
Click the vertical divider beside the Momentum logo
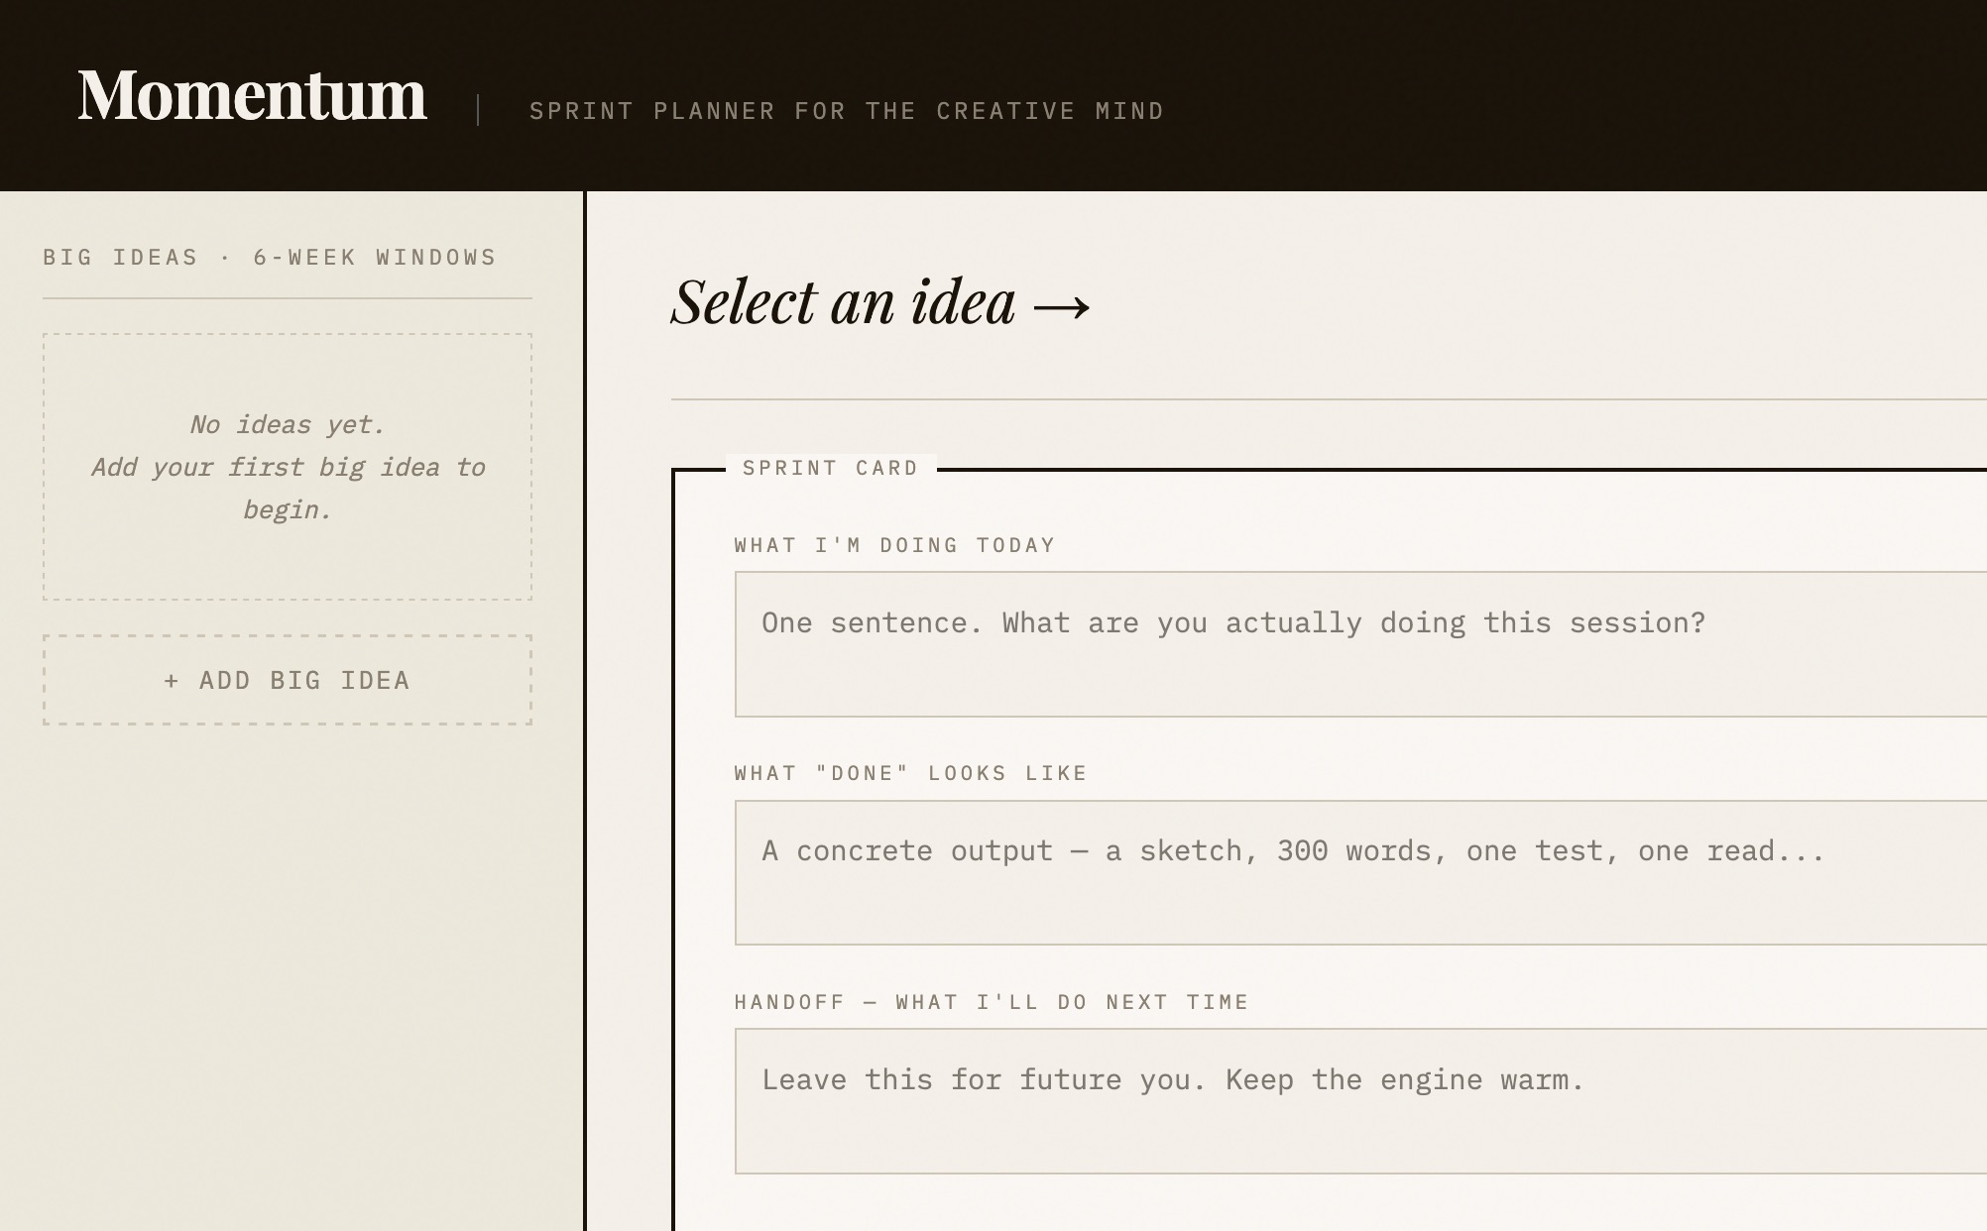click(478, 110)
